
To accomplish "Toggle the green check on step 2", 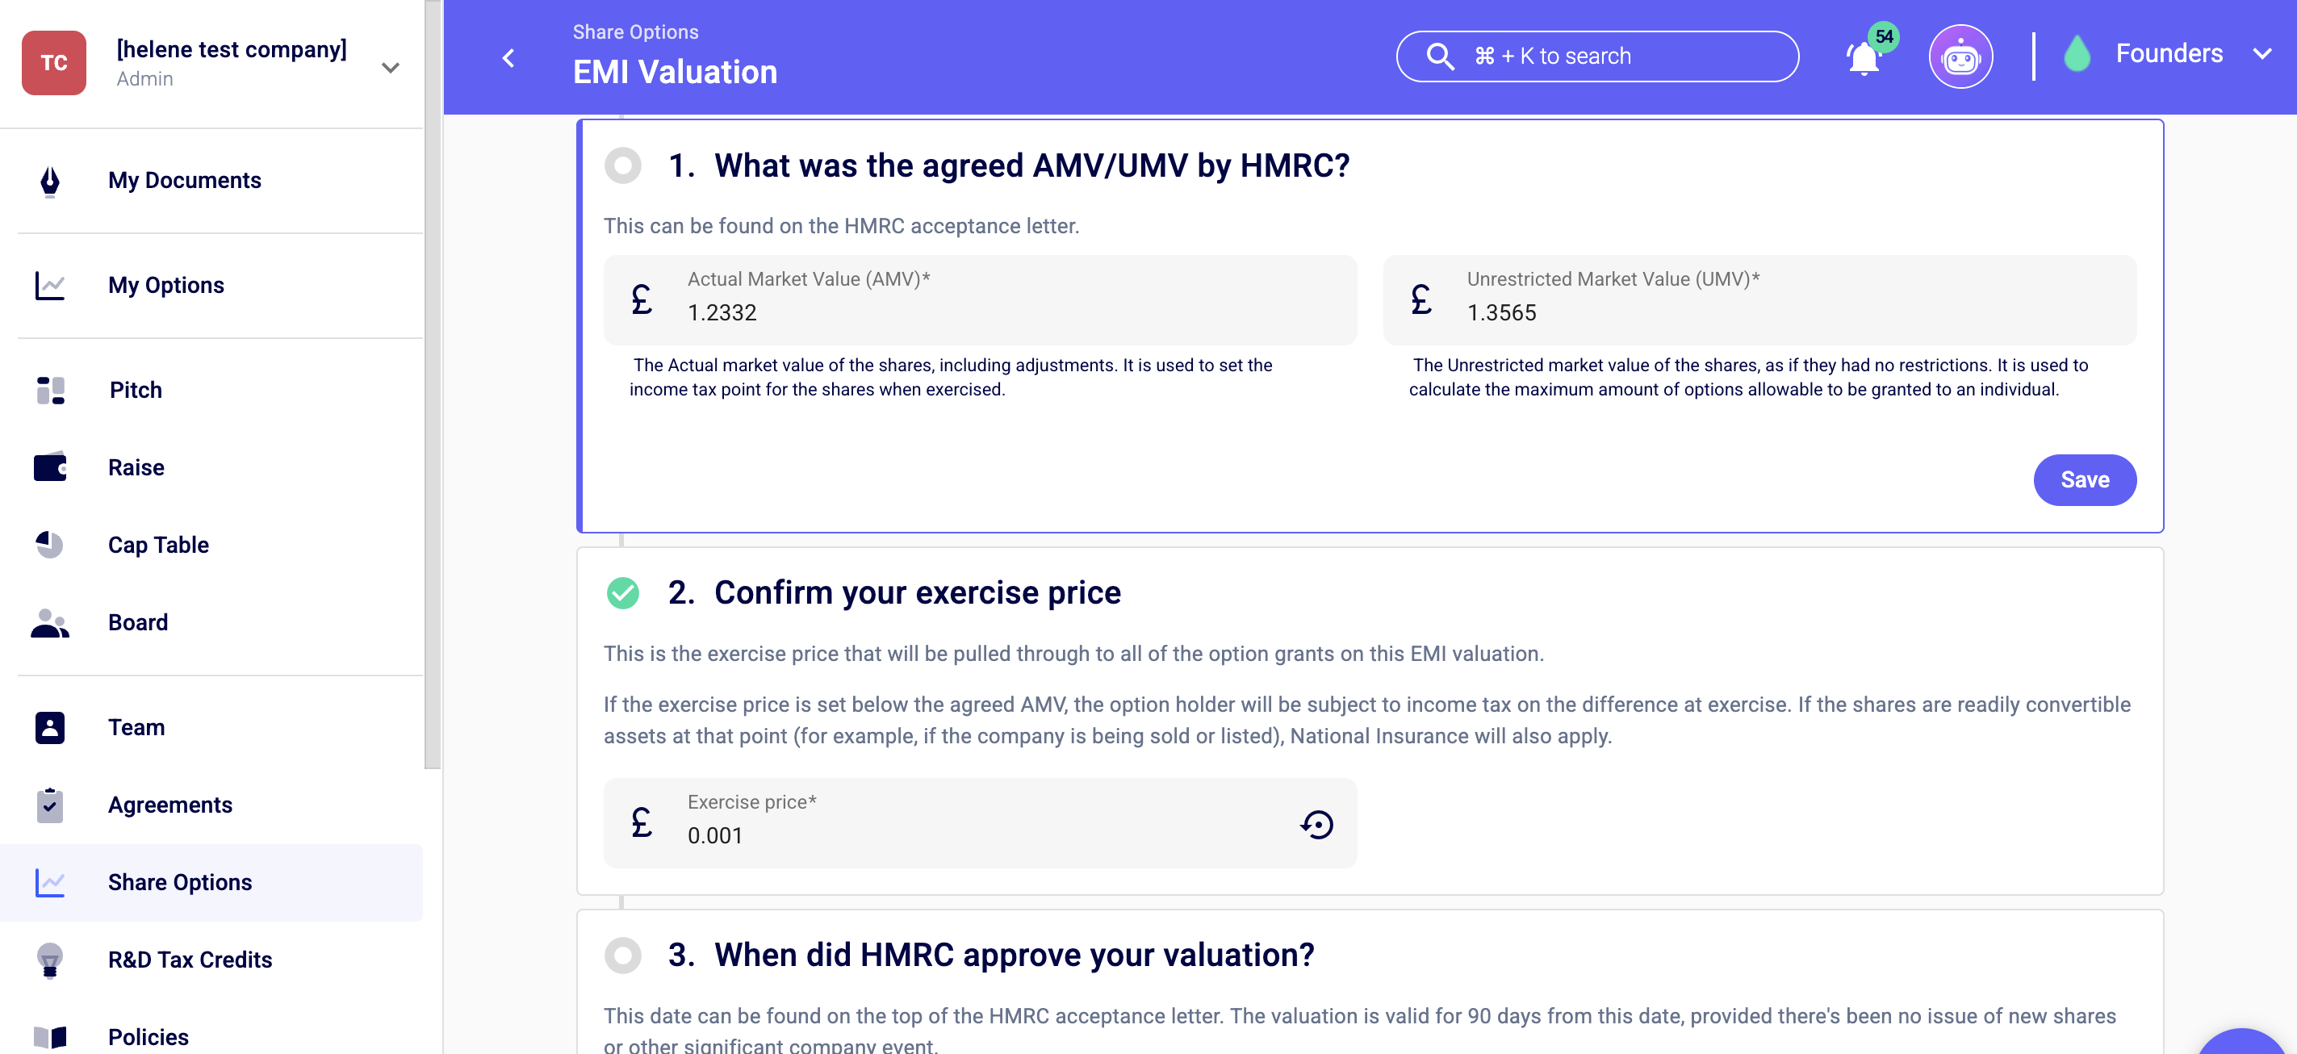I will pyautogui.click(x=622, y=592).
